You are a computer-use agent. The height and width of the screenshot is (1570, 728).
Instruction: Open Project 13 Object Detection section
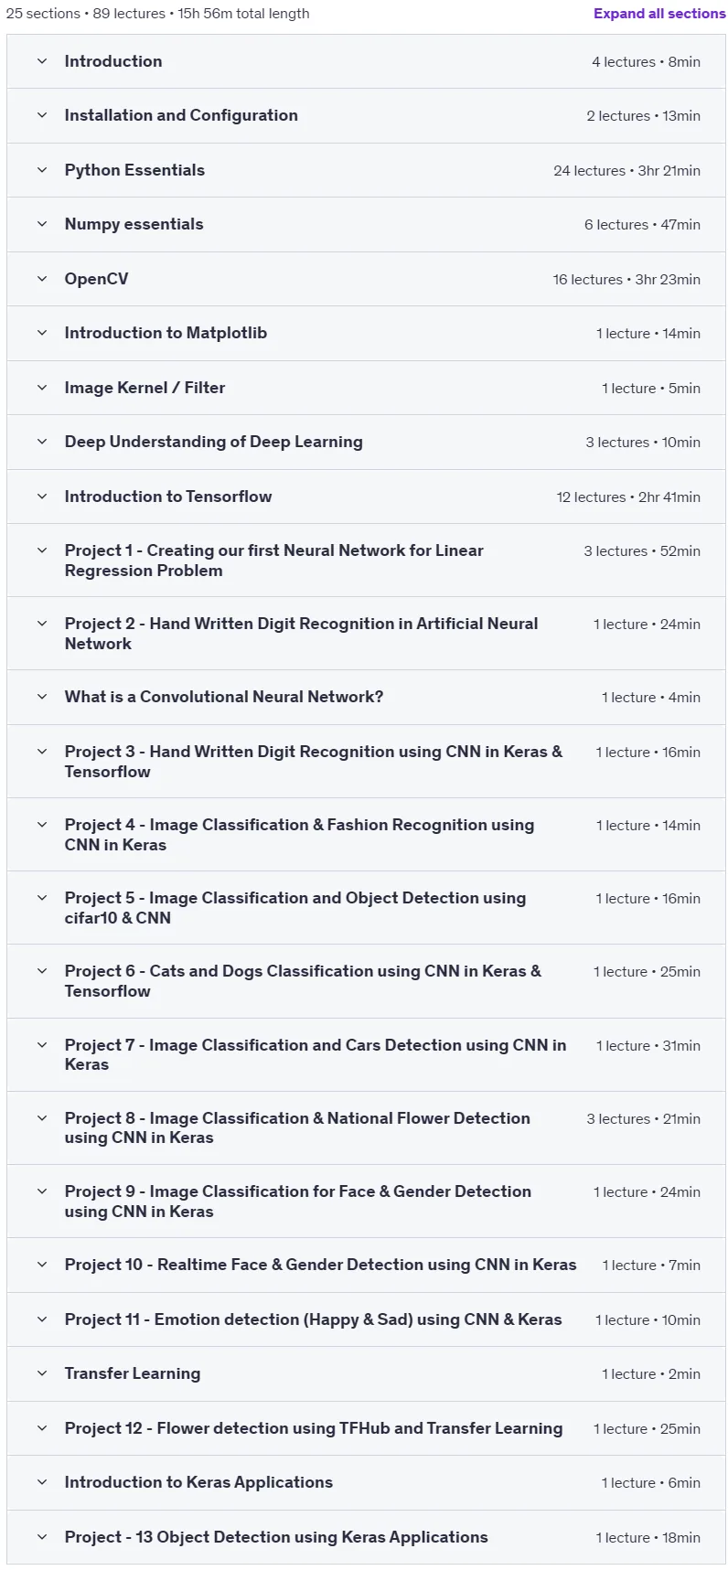tap(366, 1537)
